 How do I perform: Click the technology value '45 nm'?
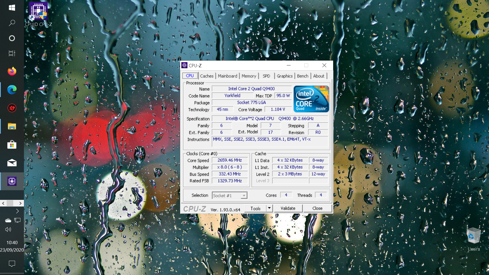coord(222,109)
